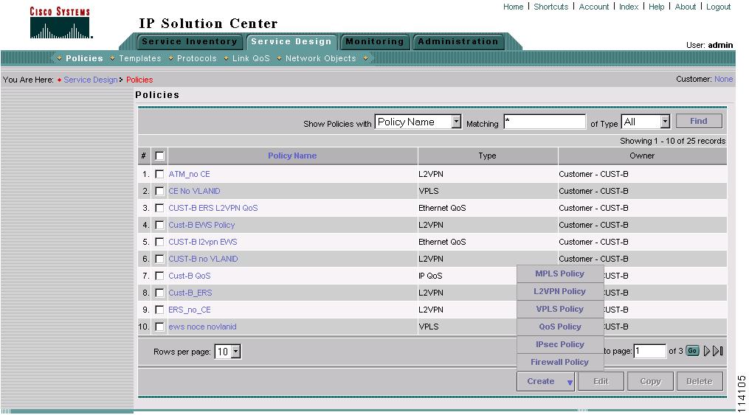This screenshot has width=749, height=415.
Task: Select Network Objects in sub-navigation bar
Action: pos(320,58)
